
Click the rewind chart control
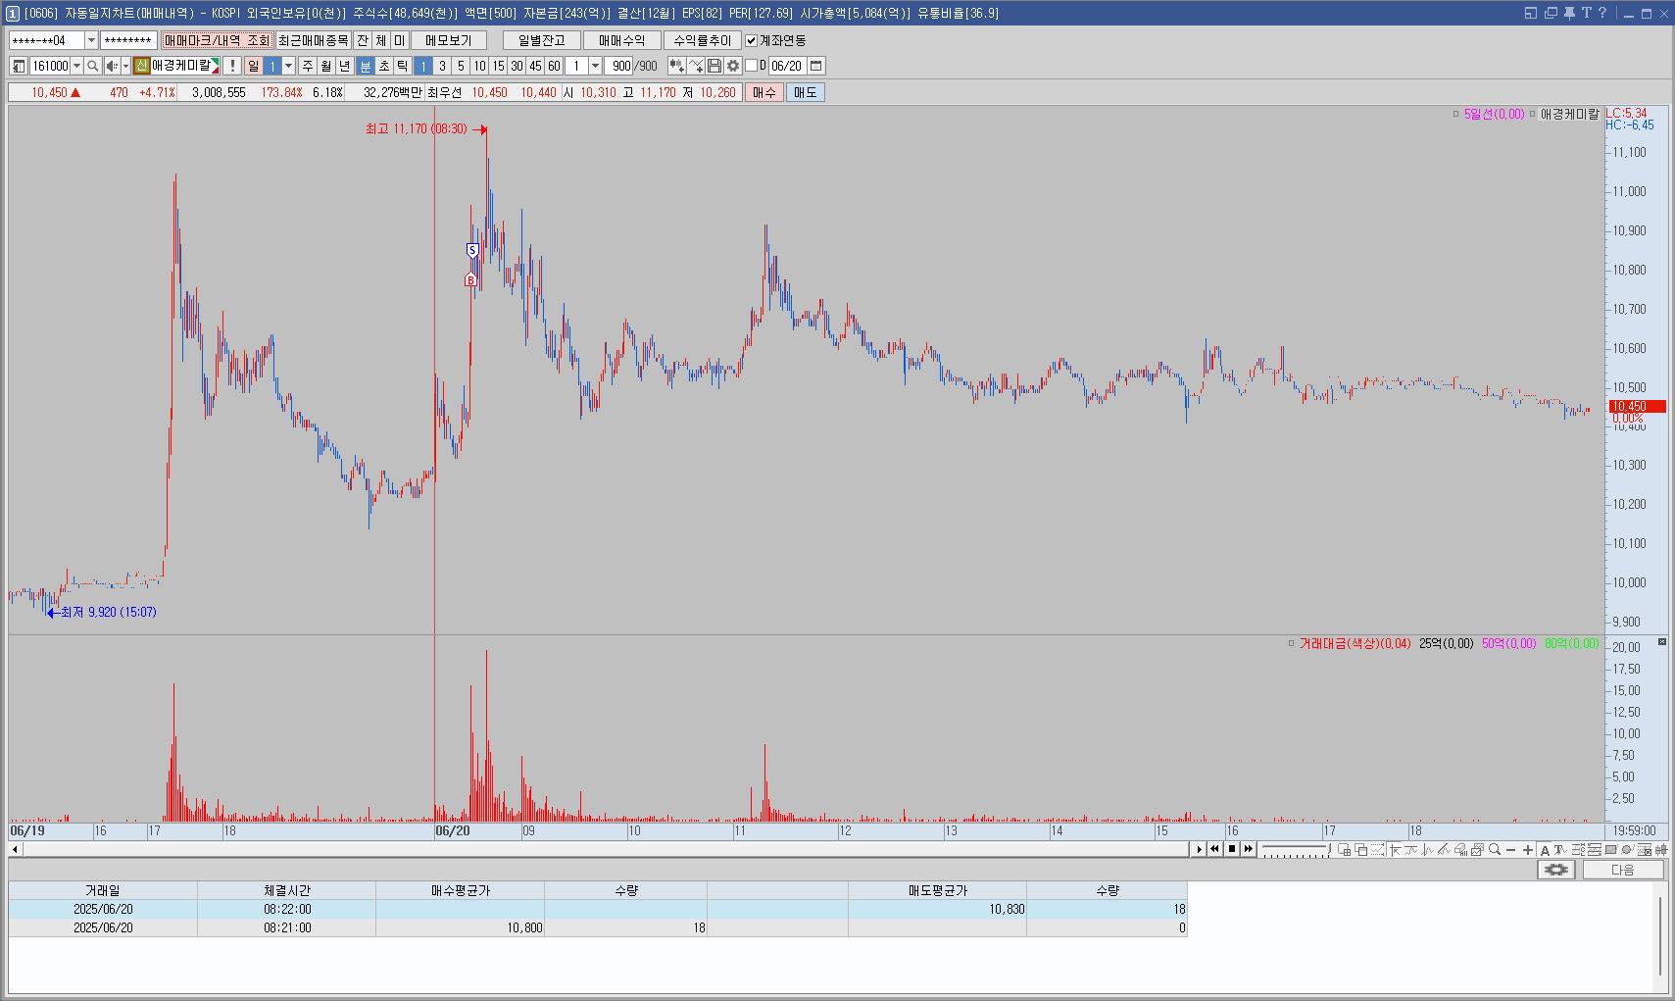[x=1215, y=849]
